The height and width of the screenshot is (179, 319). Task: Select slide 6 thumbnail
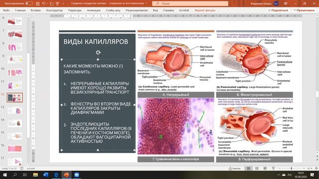14,21
